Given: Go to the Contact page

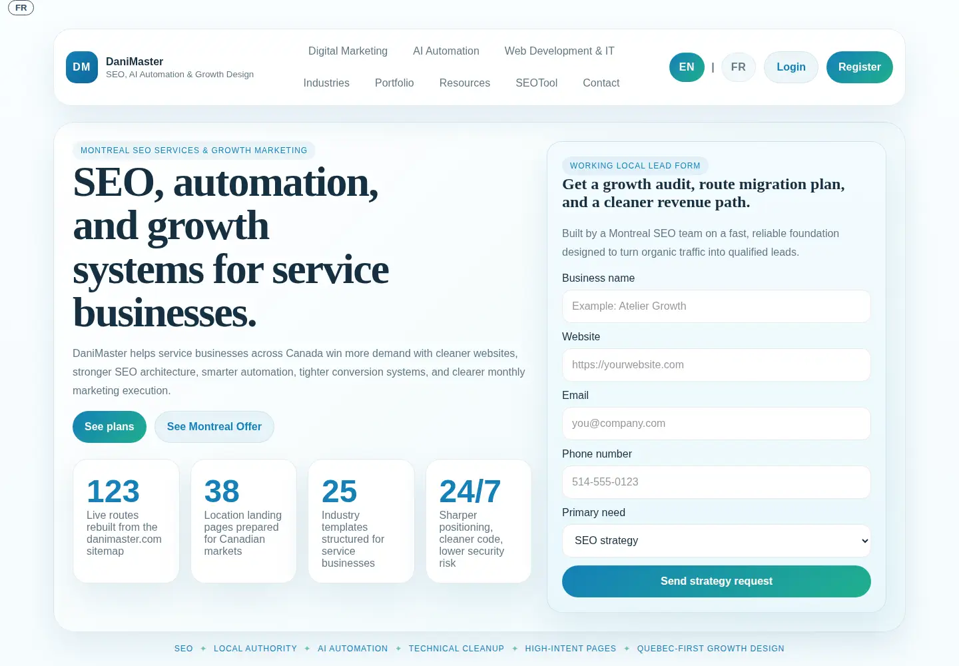Looking at the screenshot, I should (601, 83).
